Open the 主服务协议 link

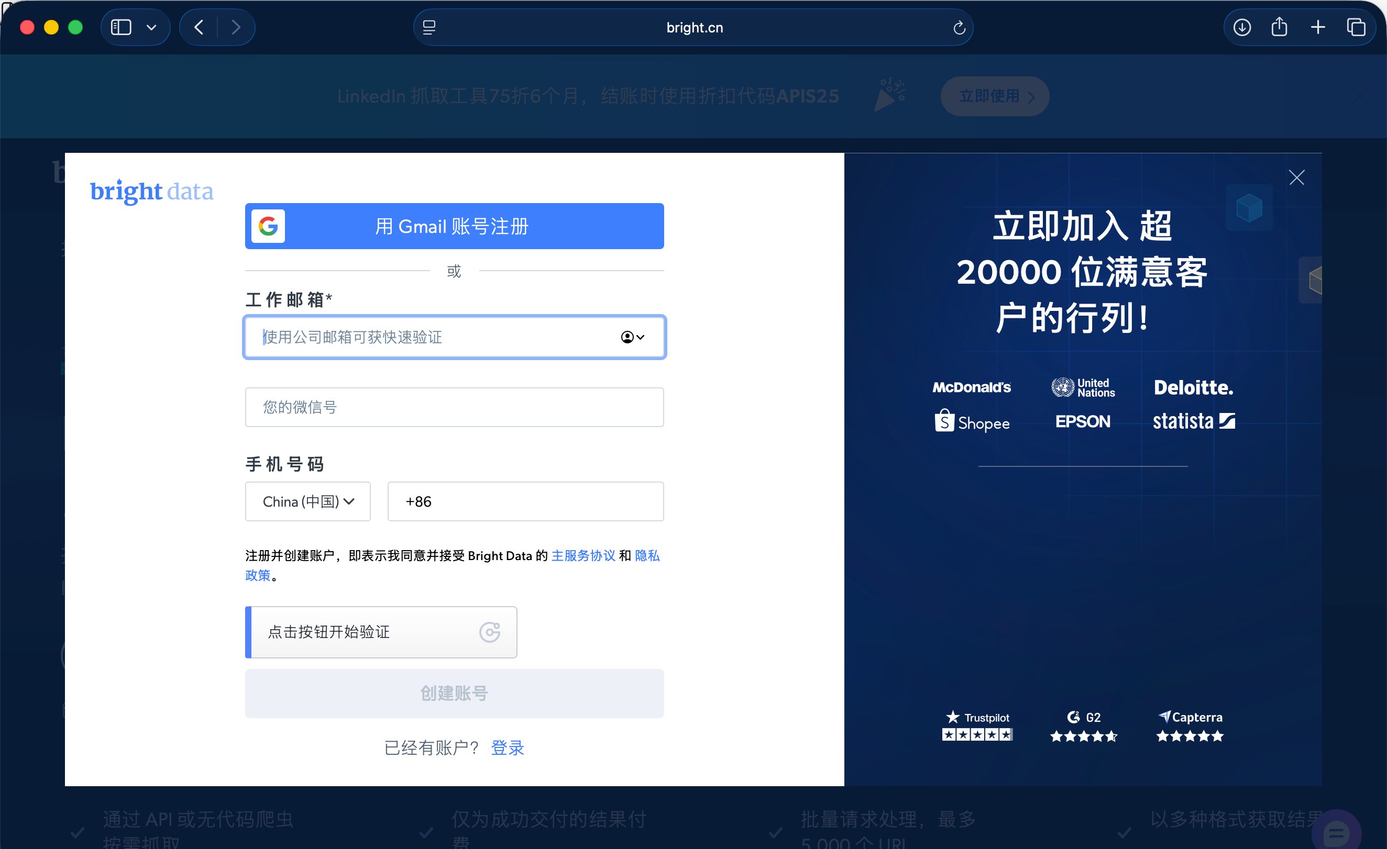(x=583, y=556)
